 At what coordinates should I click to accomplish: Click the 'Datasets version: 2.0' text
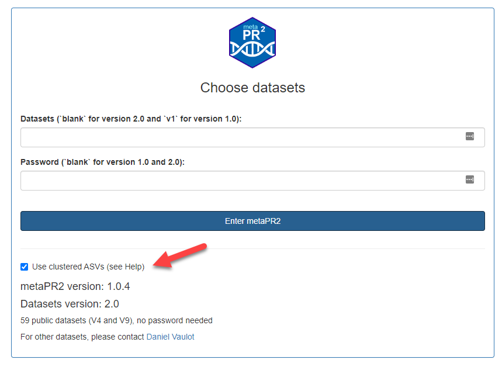tap(70, 304)
